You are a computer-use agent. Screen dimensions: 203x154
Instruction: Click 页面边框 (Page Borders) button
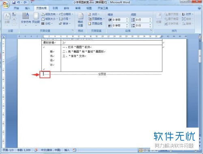click(x=95, y=24)
